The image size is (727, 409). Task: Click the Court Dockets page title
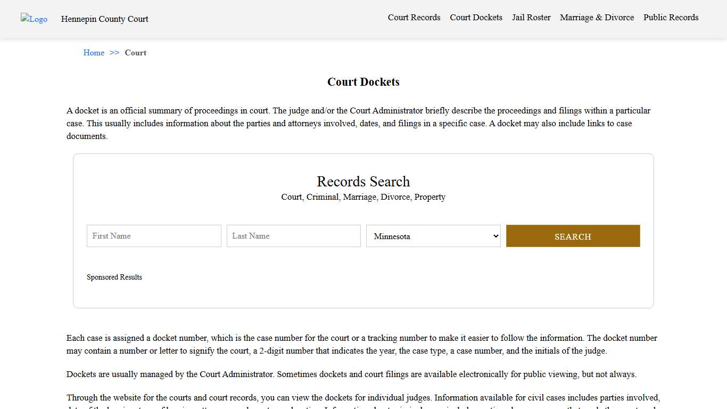tap(363, 82)
